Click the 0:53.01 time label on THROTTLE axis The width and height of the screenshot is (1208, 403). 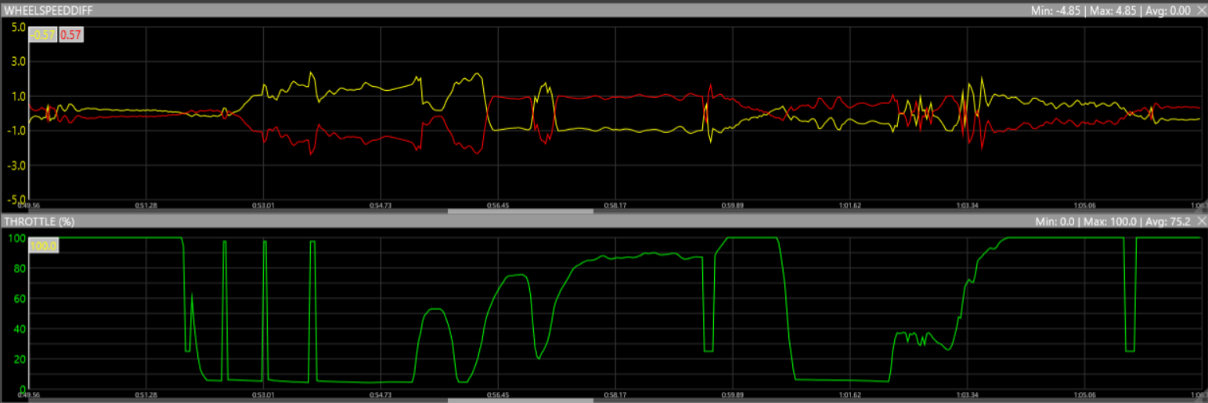(x=263, y=394)
